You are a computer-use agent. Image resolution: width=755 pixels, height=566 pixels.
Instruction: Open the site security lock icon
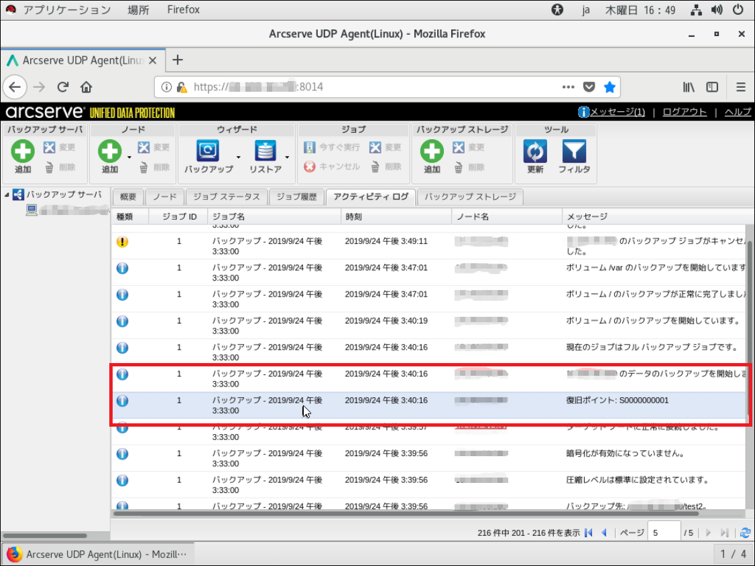pos(182,87)
